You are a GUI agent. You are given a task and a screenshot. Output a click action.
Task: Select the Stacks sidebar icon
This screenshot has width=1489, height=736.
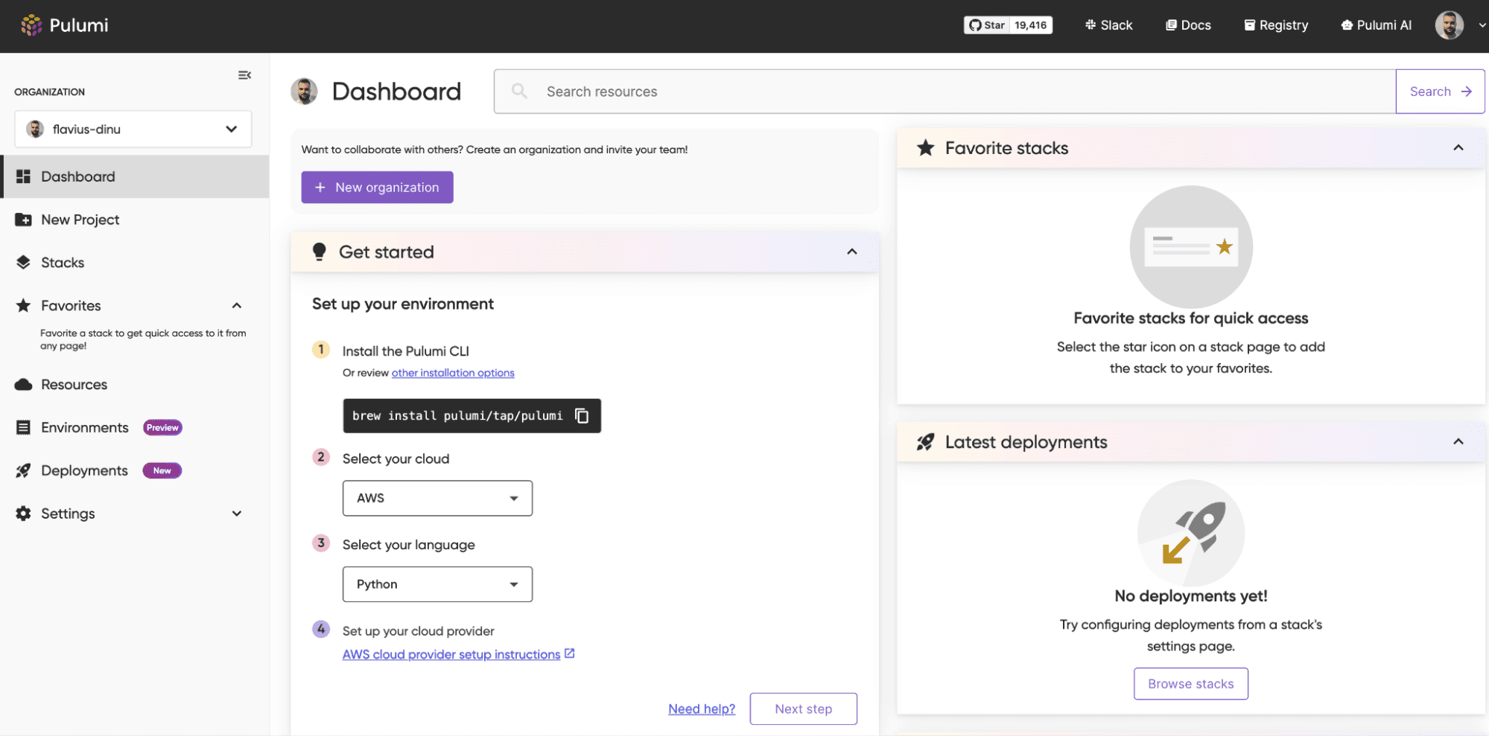click(x=22, y=262)
